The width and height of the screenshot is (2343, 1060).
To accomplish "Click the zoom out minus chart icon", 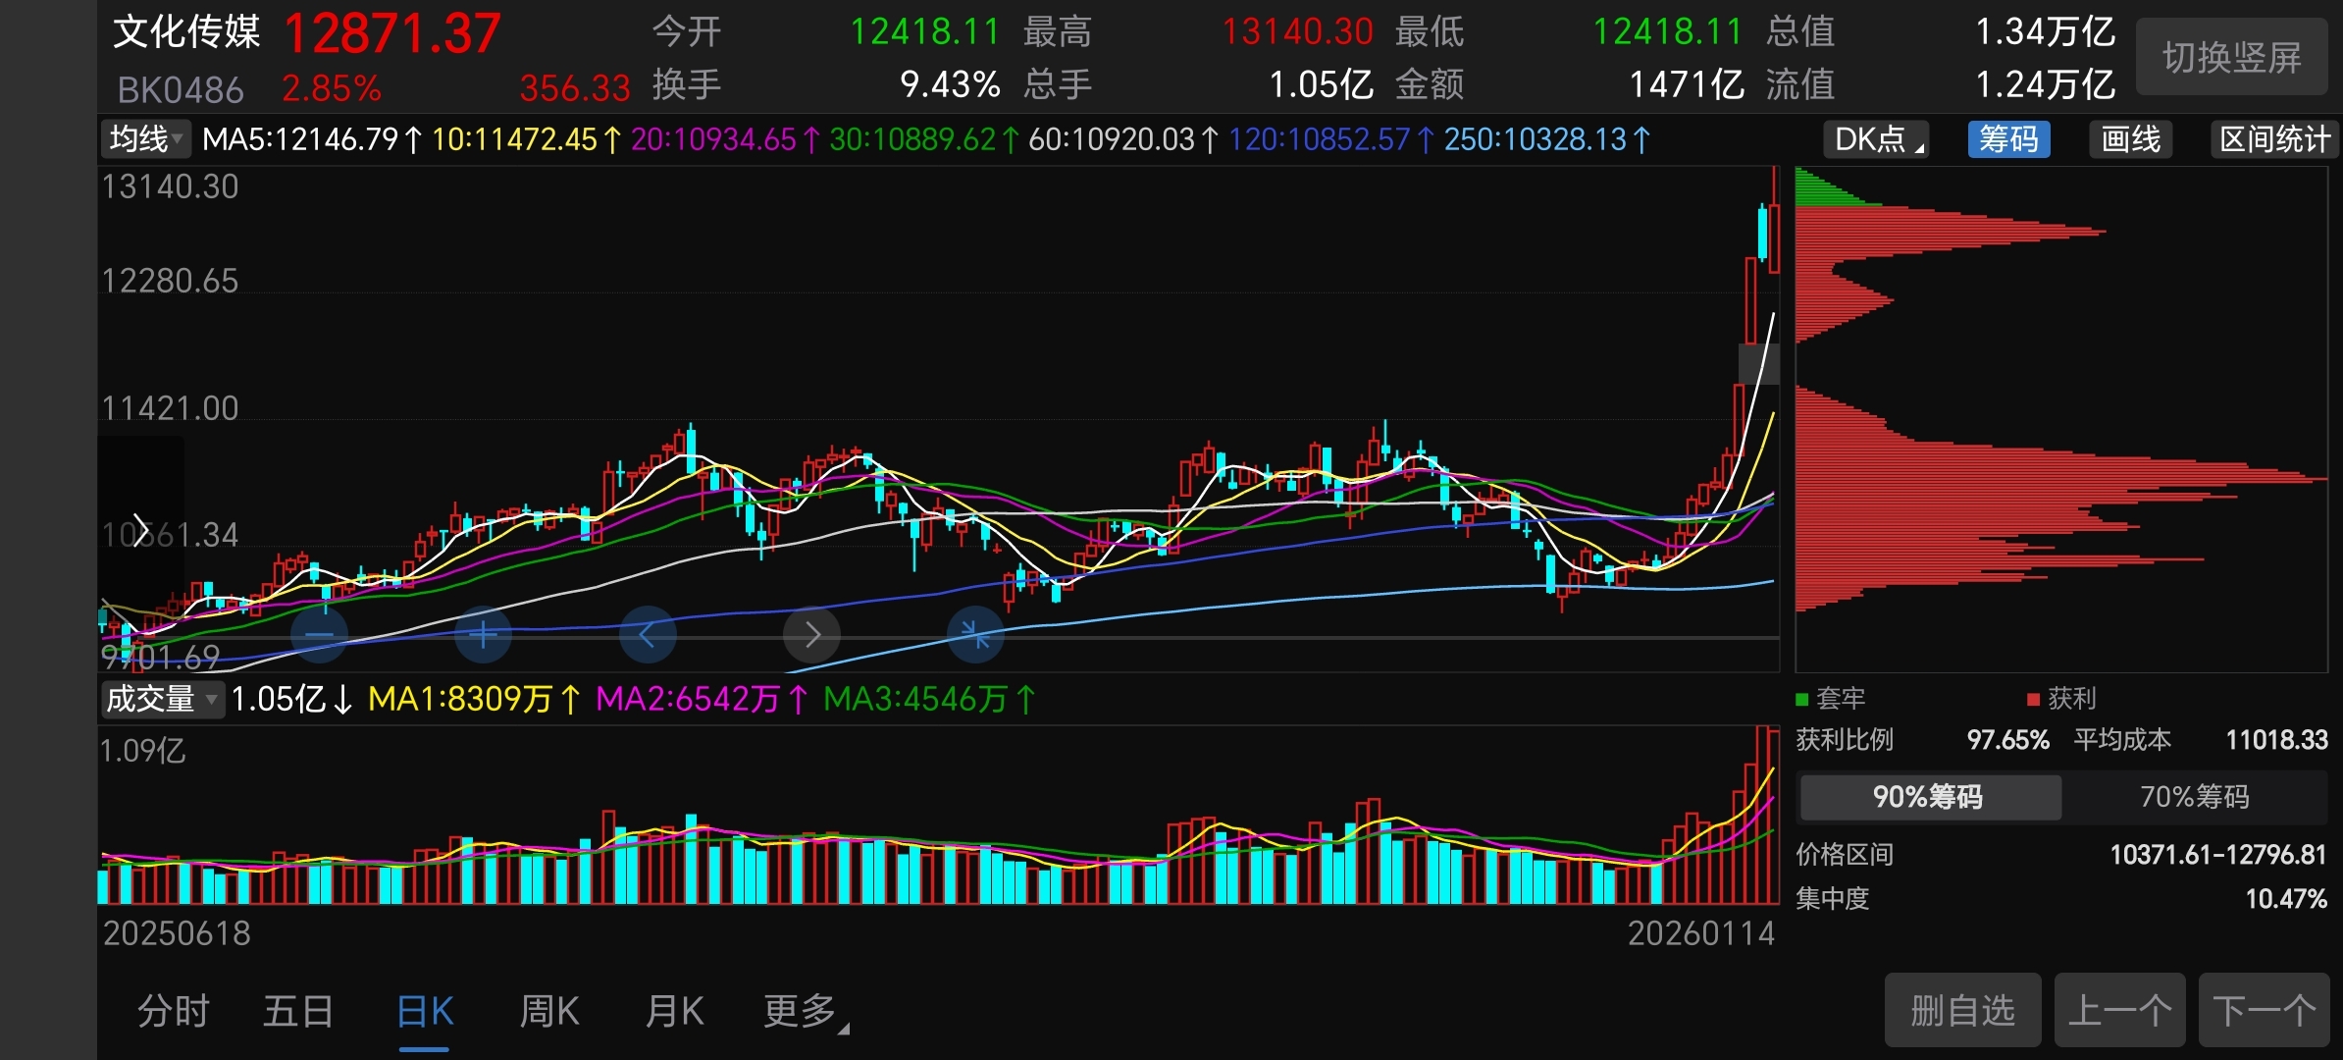I will (x=320, y=635).
